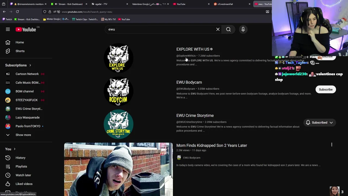Close the agafat - 7TV tab
This screenshot has width=348, height=196.
[x=127, y=4]
